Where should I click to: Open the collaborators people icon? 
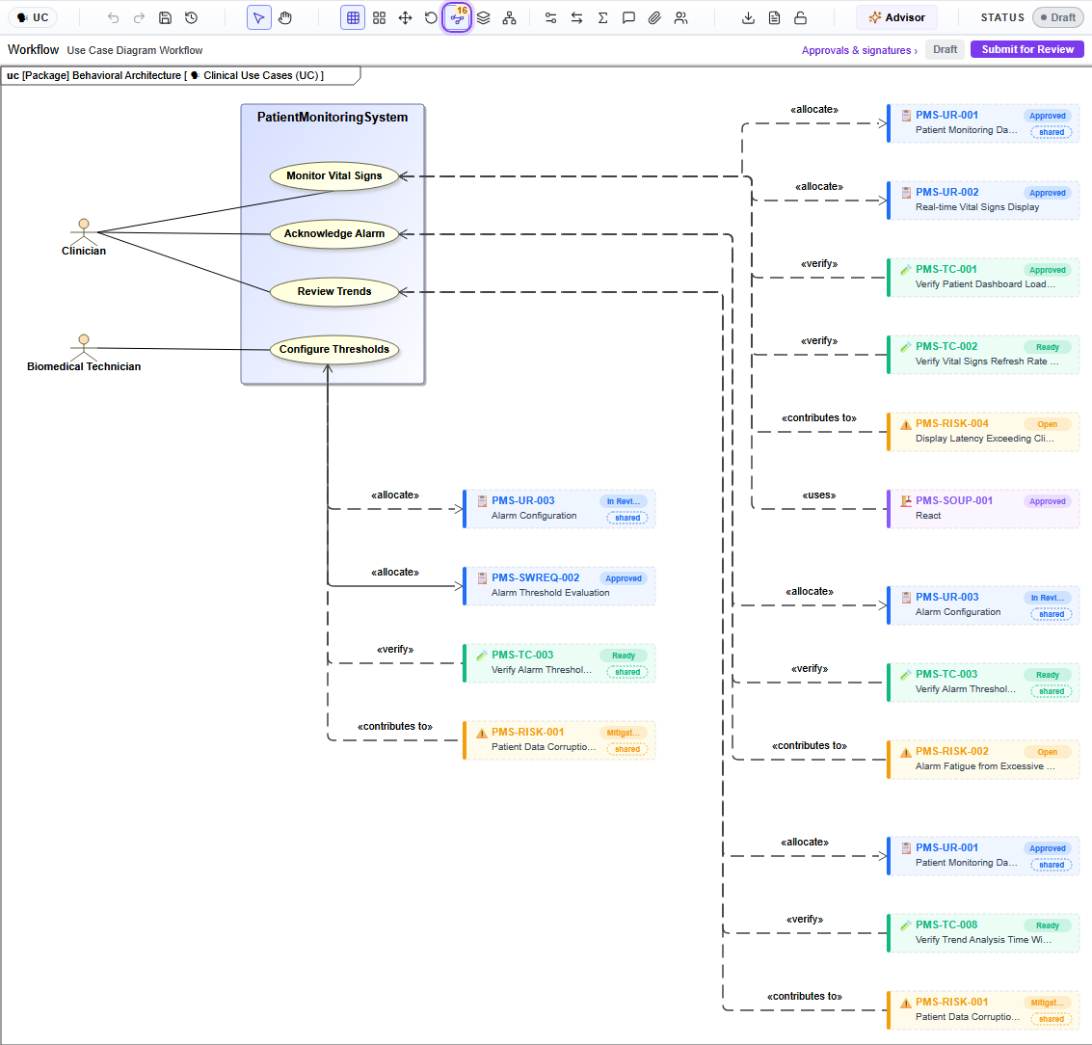click(681, 18)
